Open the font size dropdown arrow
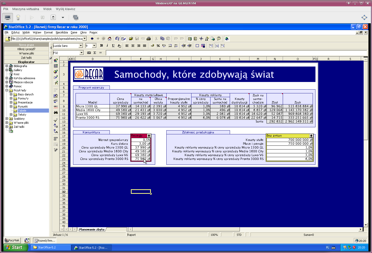Viewport: 372px width, 253px height. pos(94,46)
